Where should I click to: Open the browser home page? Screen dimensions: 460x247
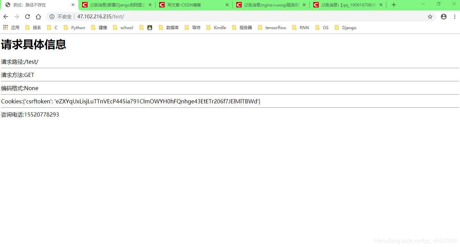(38, 17)
